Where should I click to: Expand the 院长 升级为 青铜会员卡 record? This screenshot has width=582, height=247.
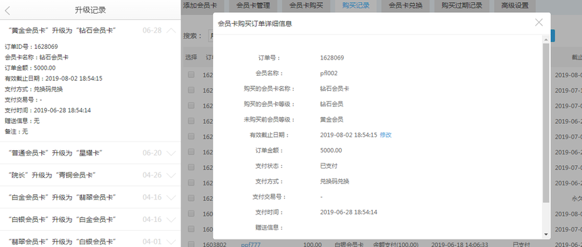pos(171,175)
